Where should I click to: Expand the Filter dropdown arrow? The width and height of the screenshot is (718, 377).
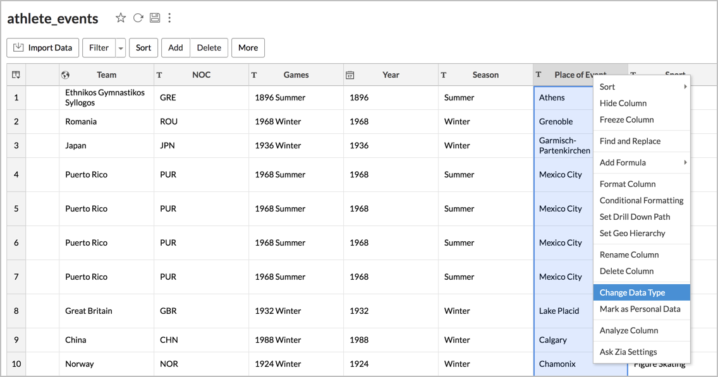point(121,47)
